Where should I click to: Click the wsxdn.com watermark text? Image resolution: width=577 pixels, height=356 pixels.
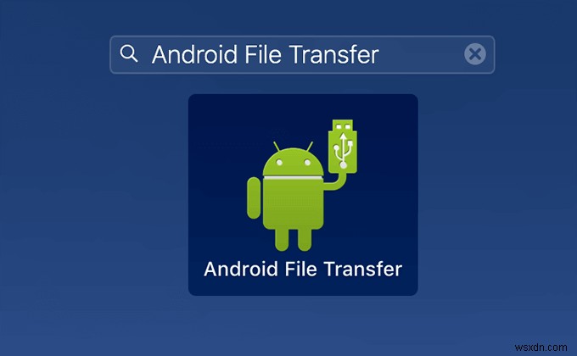point(541,348)
